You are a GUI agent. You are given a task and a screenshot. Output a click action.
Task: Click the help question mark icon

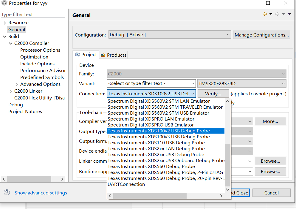(7, 192)
